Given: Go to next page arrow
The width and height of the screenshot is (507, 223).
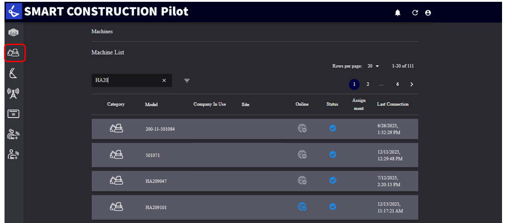Looking at the screenshot, I should tap(412, 84).
